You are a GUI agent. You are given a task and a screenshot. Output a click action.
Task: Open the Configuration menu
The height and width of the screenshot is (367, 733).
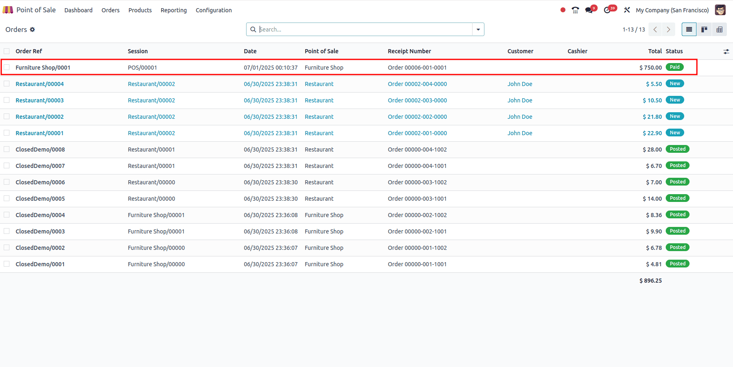pos(214,10)
